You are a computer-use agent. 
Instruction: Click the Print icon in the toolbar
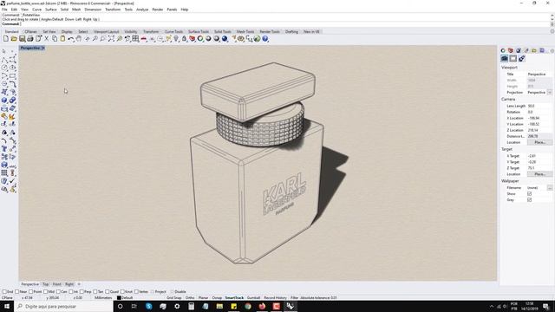tap(30, 39)
